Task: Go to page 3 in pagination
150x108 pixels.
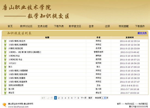Action: pos(62,98)
